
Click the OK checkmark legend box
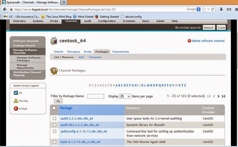point(16,93)
